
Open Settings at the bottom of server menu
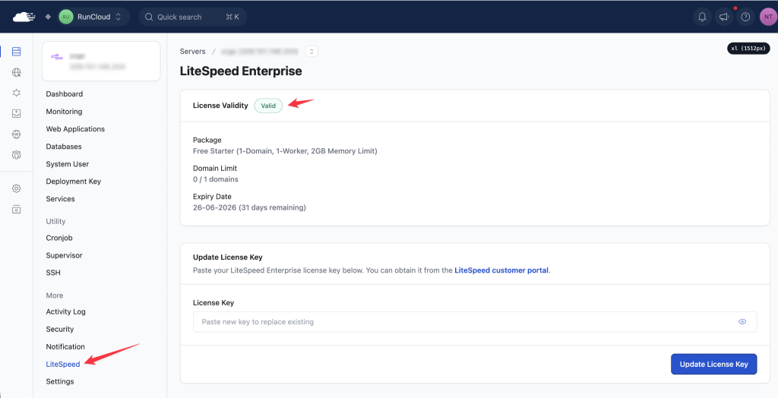pos(60,381)
